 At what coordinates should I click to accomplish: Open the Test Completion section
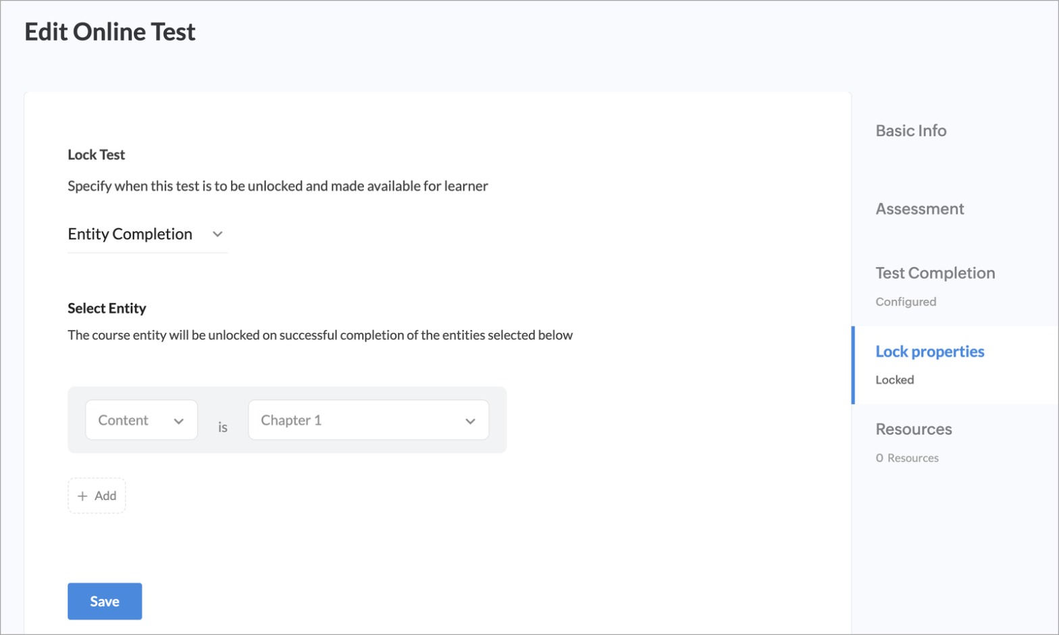click(935, 273)
